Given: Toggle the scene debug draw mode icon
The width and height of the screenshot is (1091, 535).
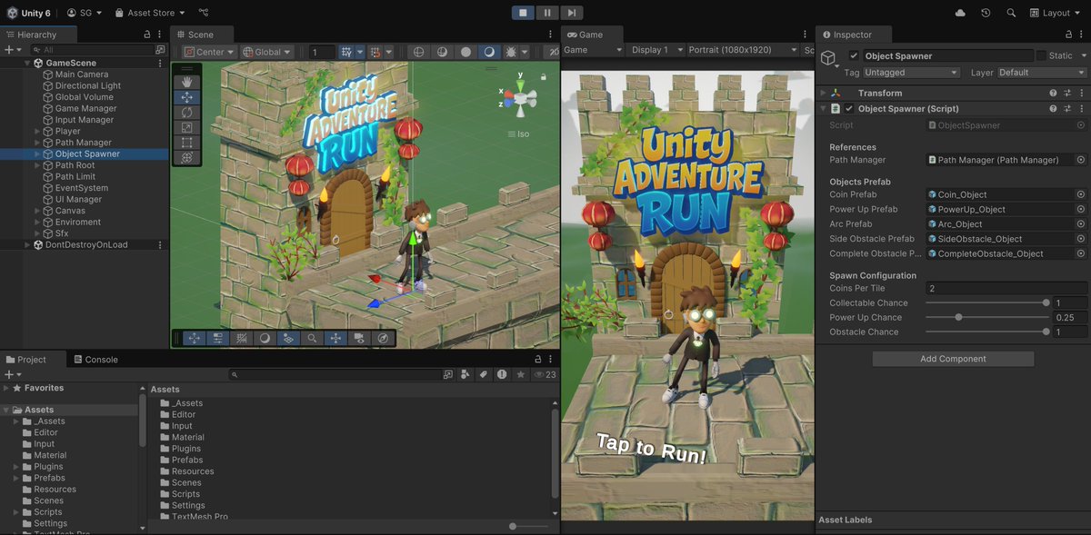Looking at the screenshot, I should [x=511, y=52].
